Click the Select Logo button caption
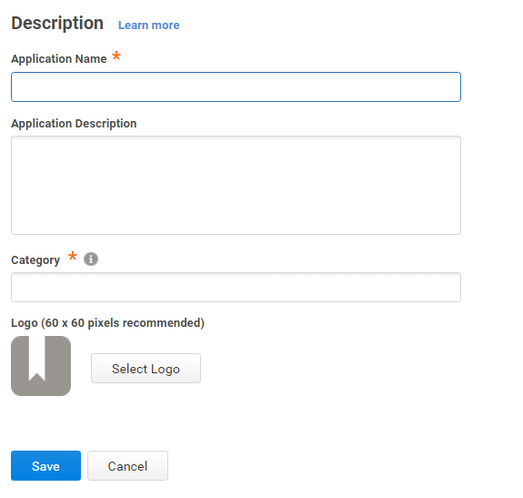This screenshot has width=523, height=498. pos(146,369)
